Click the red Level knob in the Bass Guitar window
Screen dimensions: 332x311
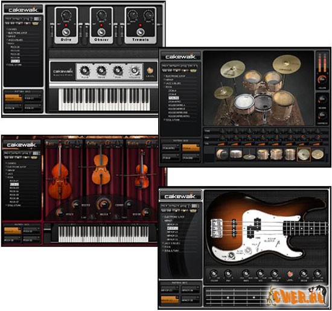pos(290,274)
